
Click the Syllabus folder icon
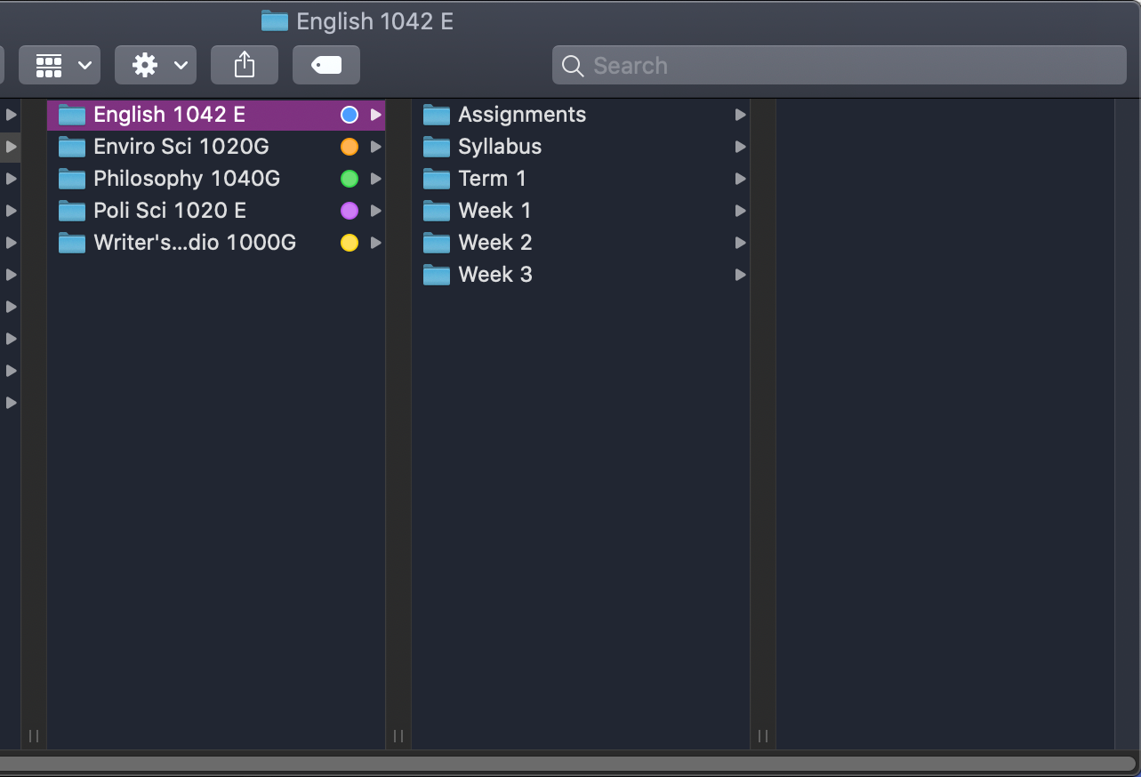point(437,147)
